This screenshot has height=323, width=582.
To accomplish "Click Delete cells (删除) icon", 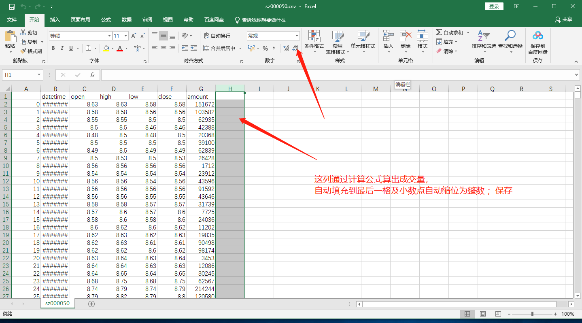I will (x=405, y=36).
